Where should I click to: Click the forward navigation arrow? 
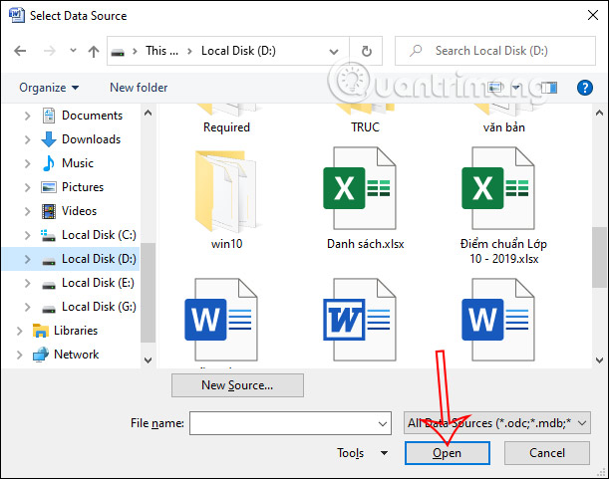[x=49, y=51]
